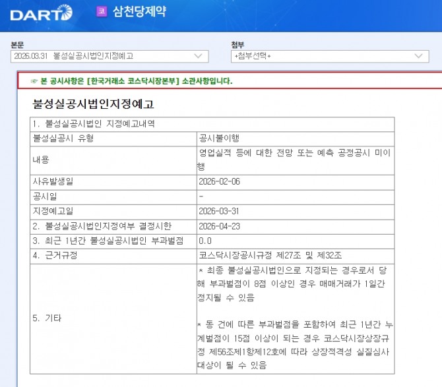Click the '사유발생일' label cell
The width and height of the screenshot is (442, 387).
[113, 182]
